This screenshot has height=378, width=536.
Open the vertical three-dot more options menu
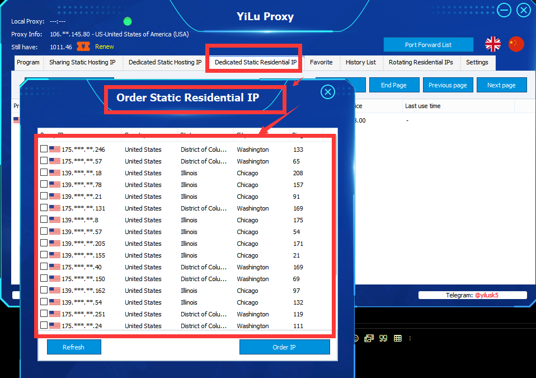[x=410, y=338]
